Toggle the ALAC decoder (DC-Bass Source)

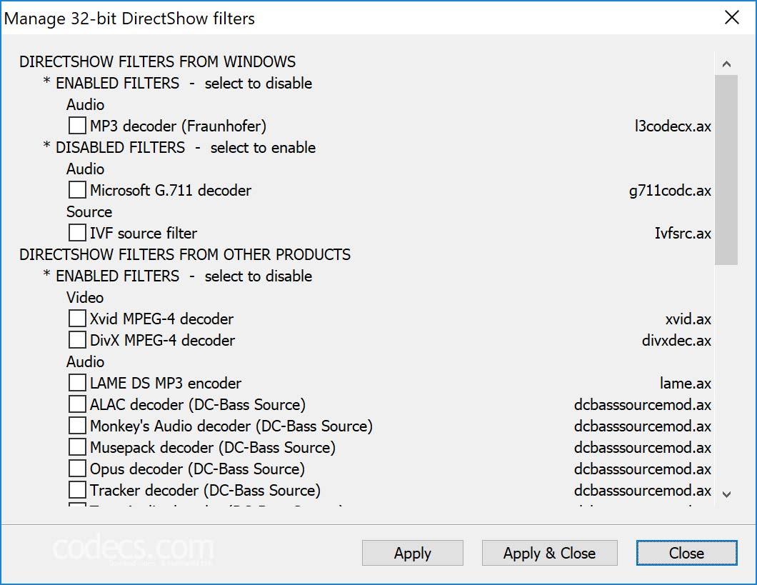click(76, 404)
